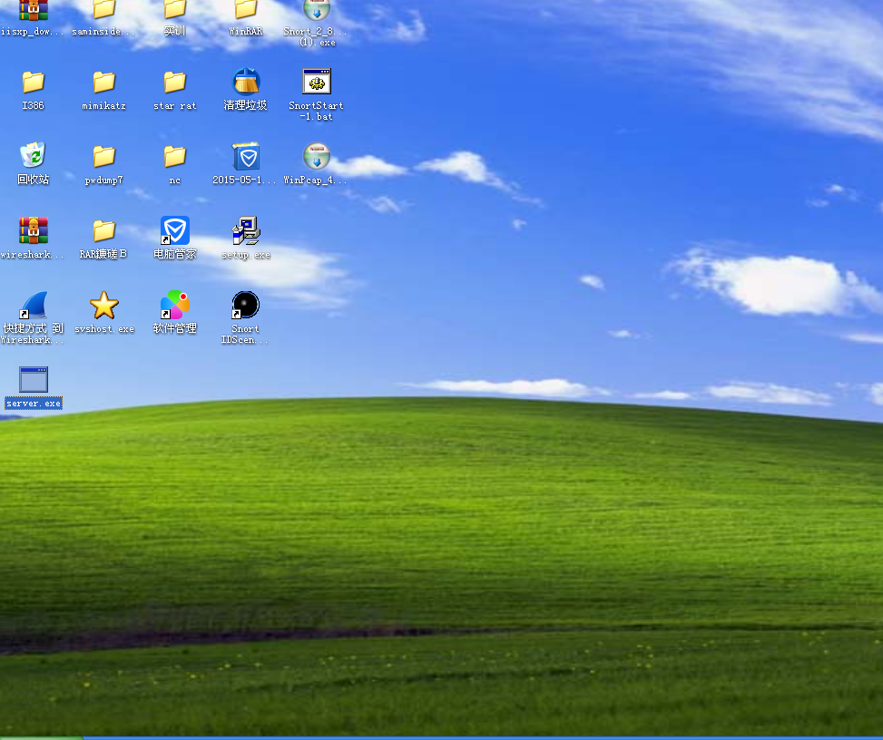
Task: Click the 清理垃圾 broom icon
Action: tap(246, 81)
